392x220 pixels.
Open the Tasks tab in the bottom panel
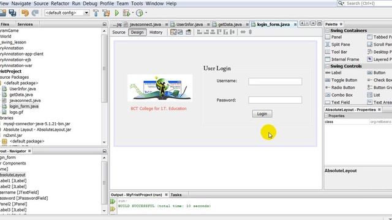pyautogui.click(x=176, y=195)
